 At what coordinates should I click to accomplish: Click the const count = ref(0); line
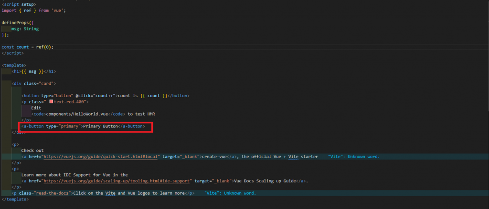[27, 47]
